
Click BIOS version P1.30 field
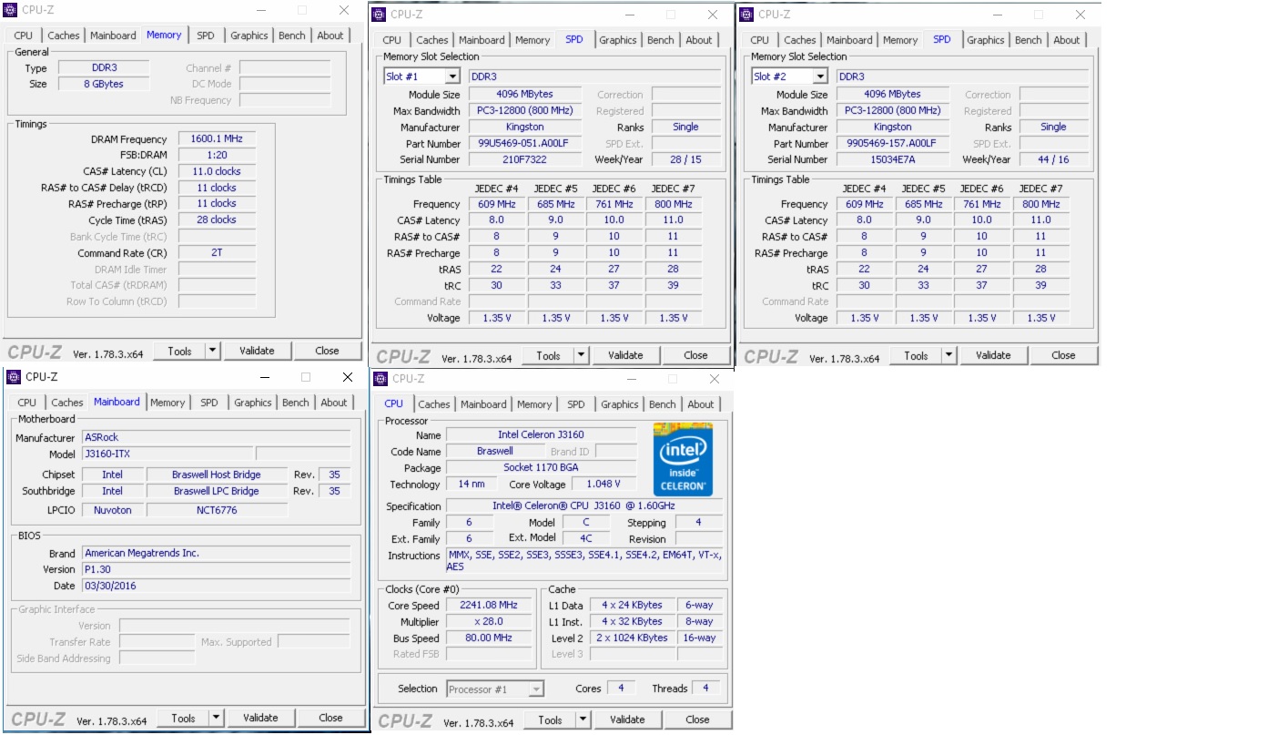pos(216,569)
